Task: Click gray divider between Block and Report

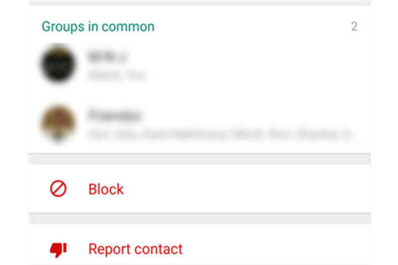Action: 200,219
